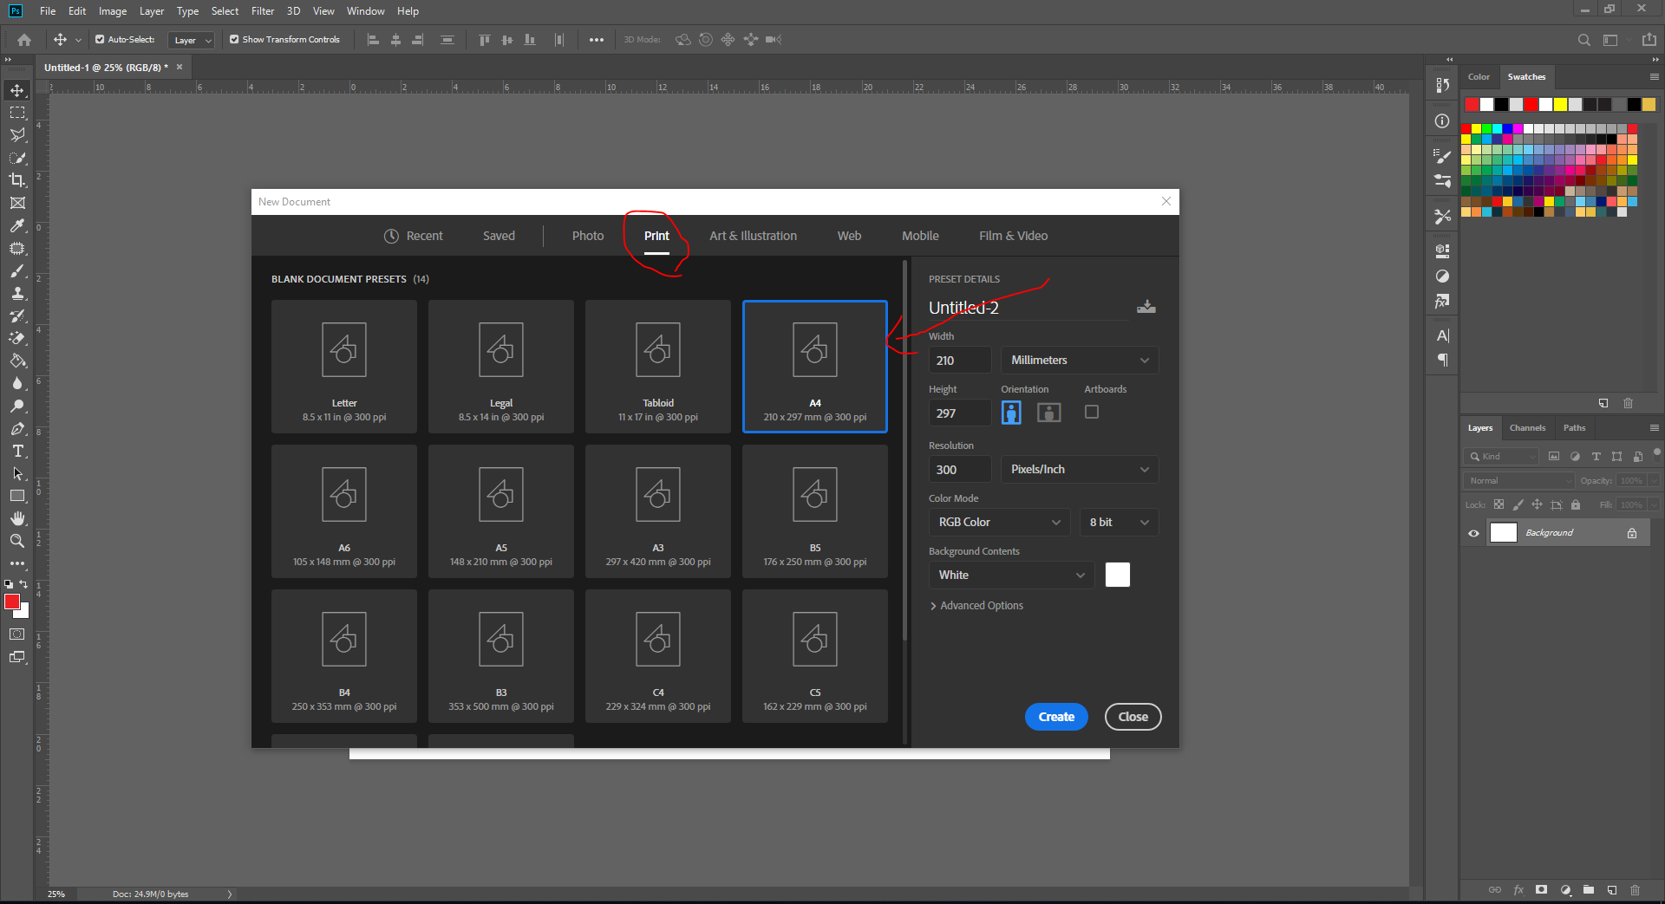Open the Auto-Select Layer dropdown
Viewport: 1665px width, 904px height.
click(x=192, y=40)
